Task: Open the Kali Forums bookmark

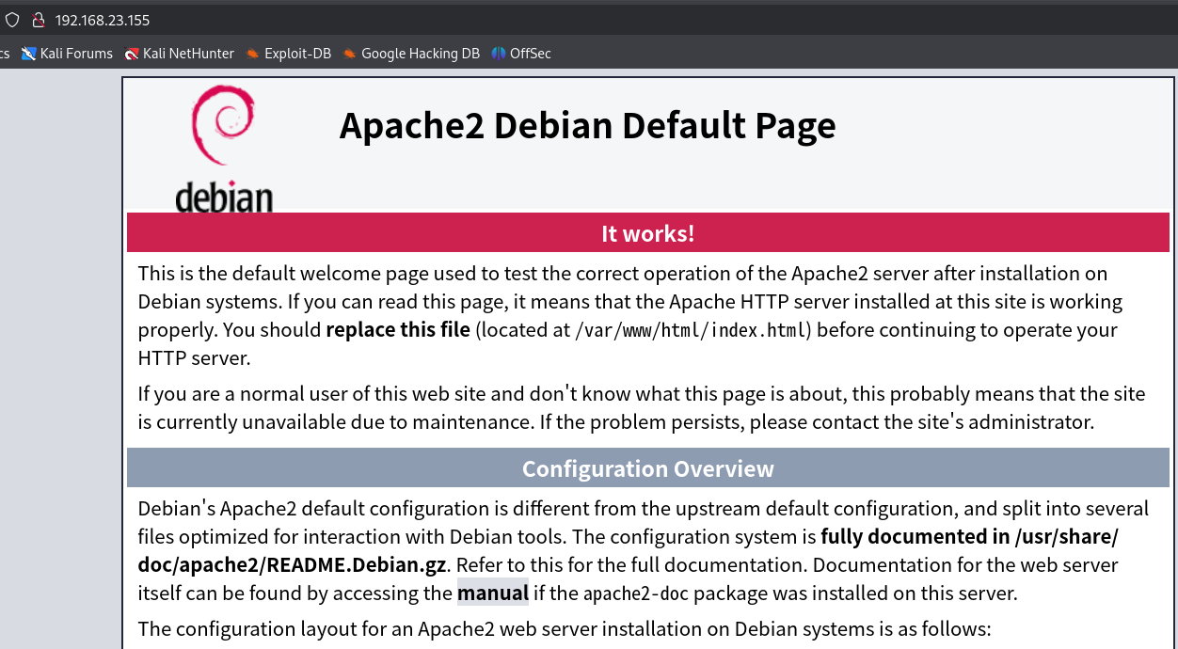Action: [x=67, y=54]
